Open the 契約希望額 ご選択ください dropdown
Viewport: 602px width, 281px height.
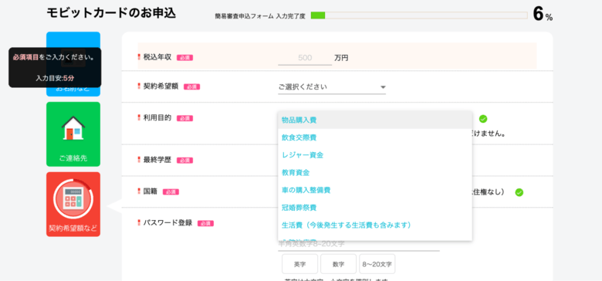point(332,87)
